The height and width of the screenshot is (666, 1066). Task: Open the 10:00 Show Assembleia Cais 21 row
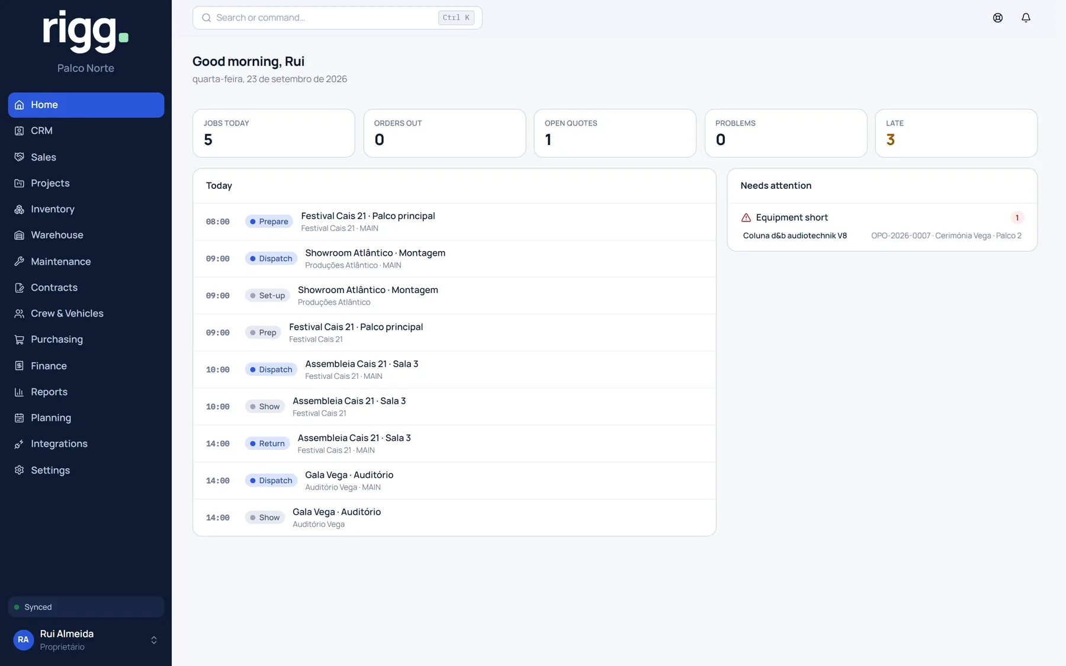[454, 407]
